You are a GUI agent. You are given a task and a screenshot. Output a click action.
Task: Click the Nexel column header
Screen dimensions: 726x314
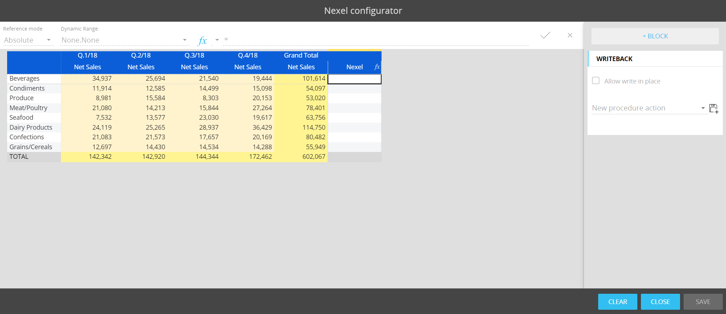click(354, 67)
